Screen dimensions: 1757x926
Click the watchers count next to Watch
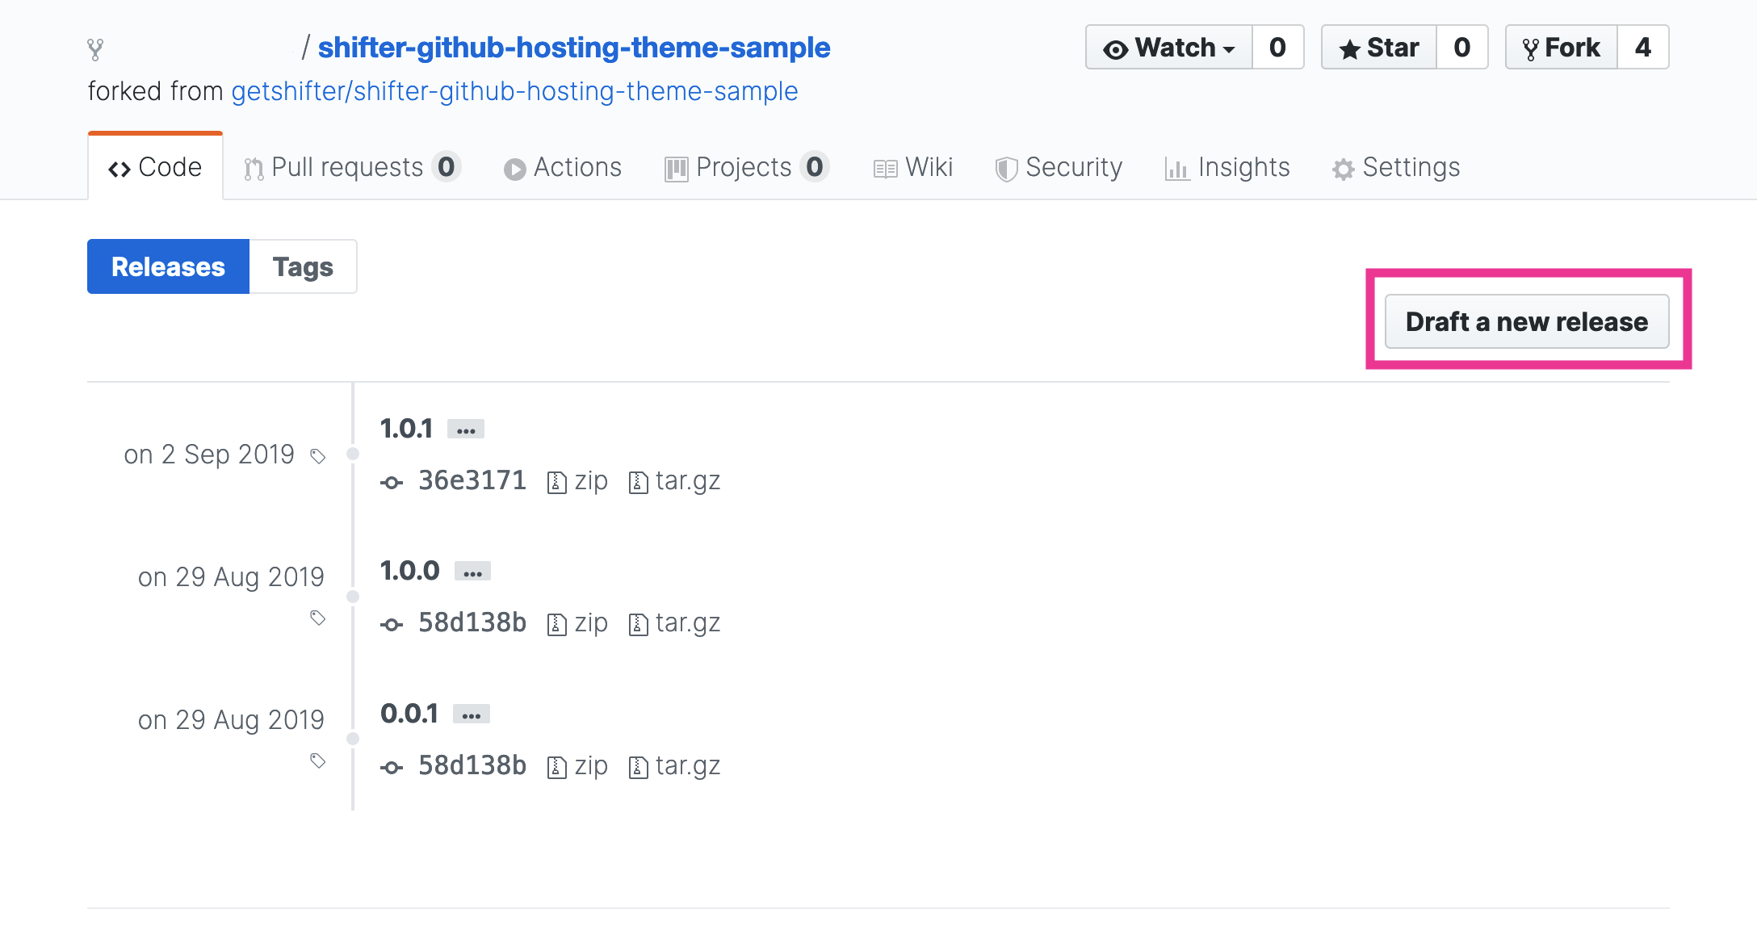(x=1277, y=48)
